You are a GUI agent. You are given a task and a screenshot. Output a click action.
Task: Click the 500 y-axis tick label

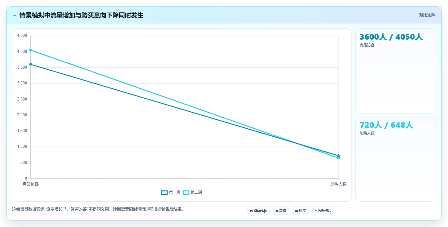[x=24, y=163]
